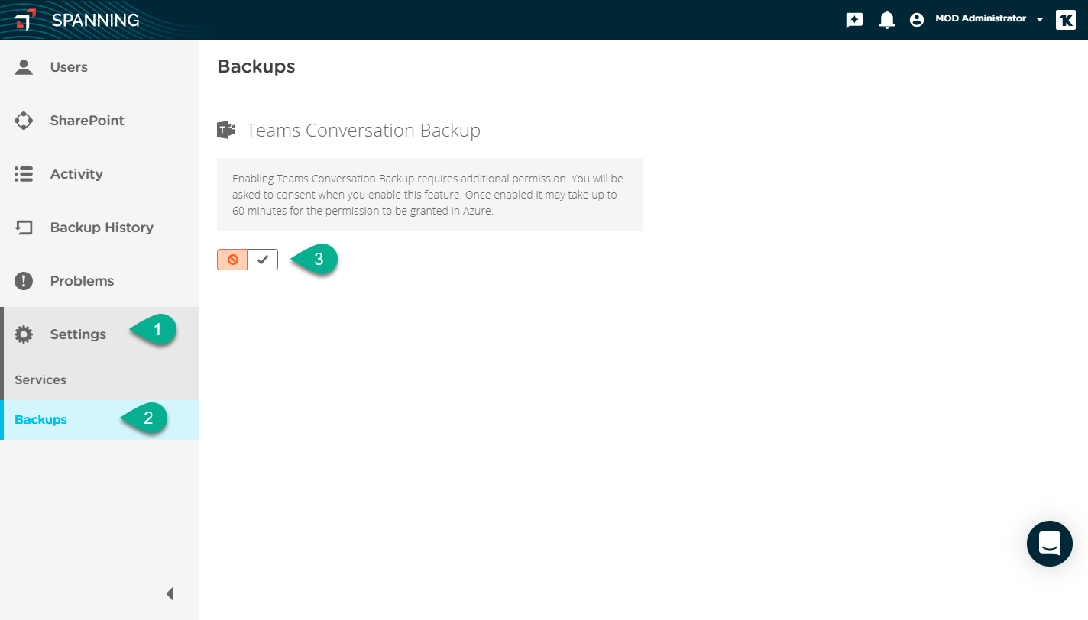Click the Backup History icon
The width and height of the screenshot is (1088, 620).
click(x=24, y=228)
